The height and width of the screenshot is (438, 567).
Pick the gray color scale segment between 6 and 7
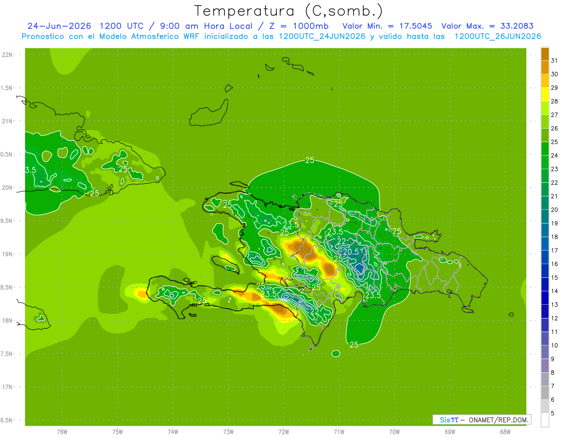[545, 393]
